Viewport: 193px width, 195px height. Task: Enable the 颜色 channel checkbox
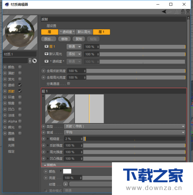pyautogui.click(x=20, y=67)
